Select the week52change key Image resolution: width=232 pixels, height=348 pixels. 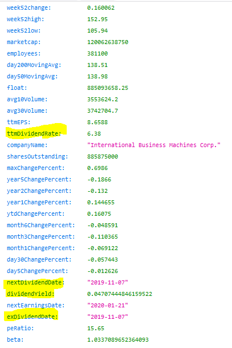click(x=29, y=8)
